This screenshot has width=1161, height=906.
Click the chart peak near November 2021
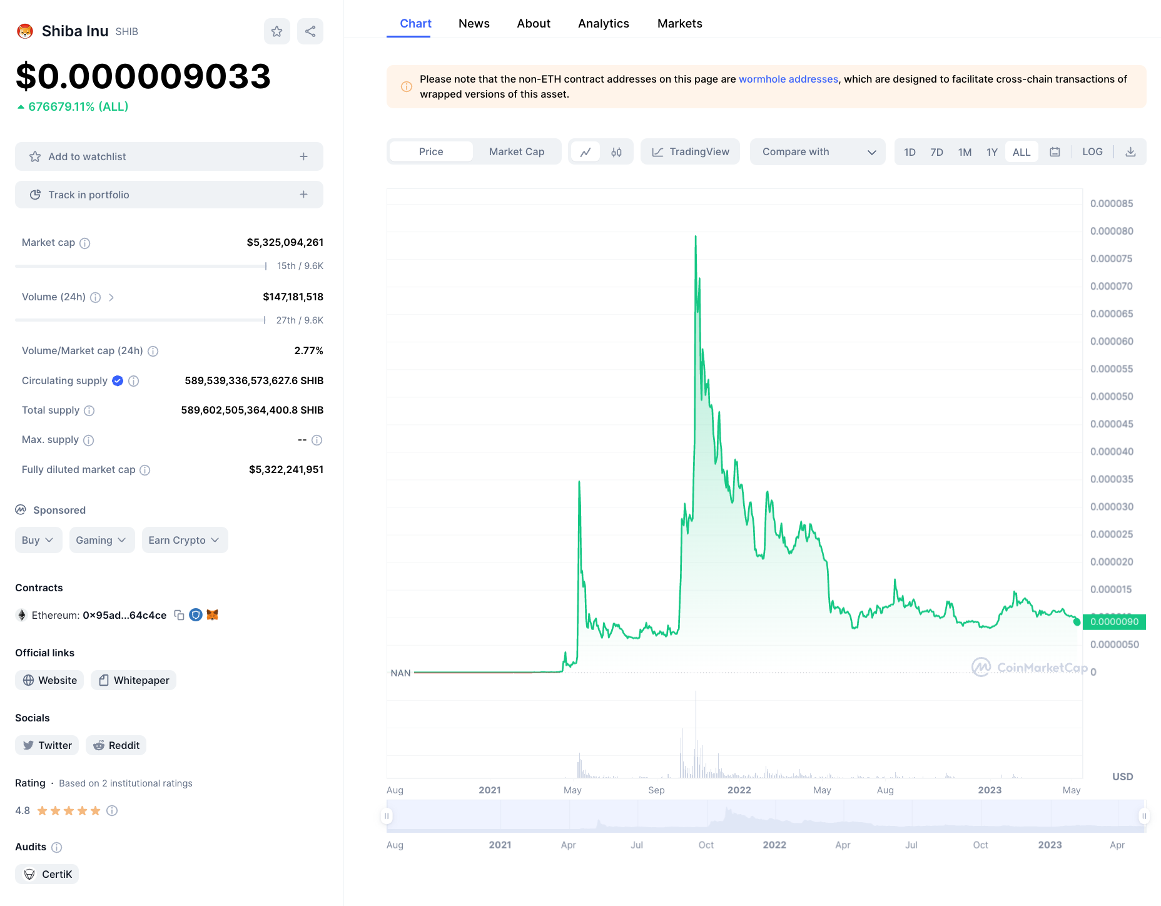coord(696,237)
